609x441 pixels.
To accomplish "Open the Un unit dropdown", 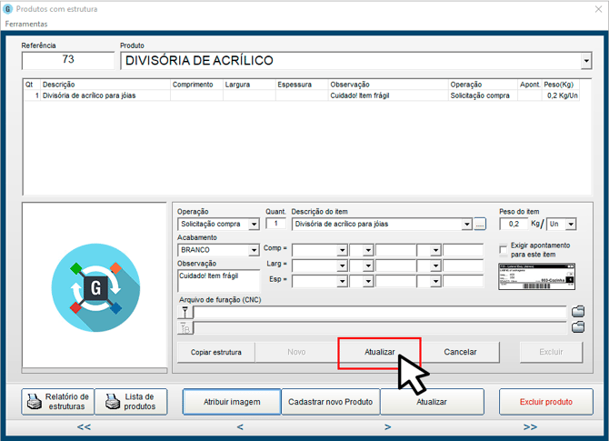I will 571,225.
